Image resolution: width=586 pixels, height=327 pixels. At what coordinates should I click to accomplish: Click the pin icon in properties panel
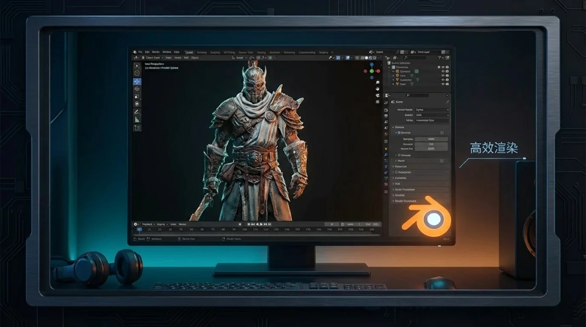click(447, 102)
